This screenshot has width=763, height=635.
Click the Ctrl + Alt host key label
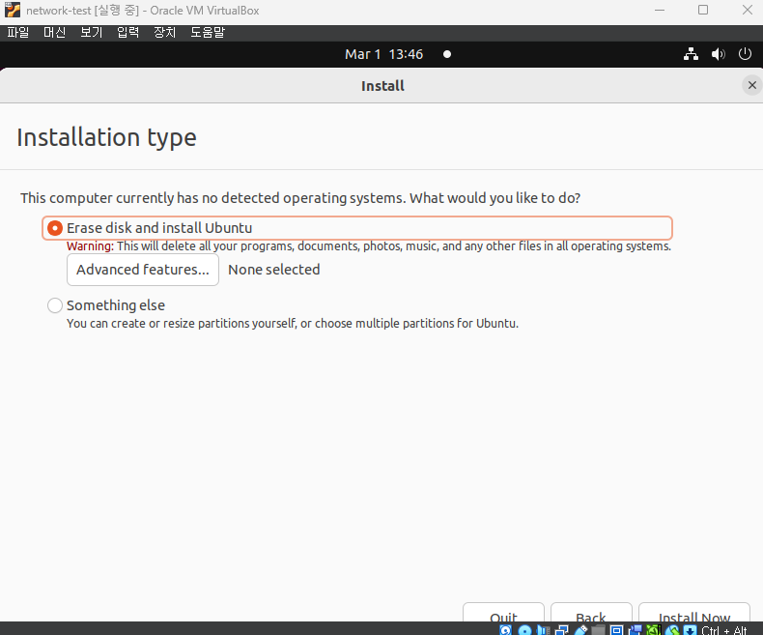click(724, 630)
